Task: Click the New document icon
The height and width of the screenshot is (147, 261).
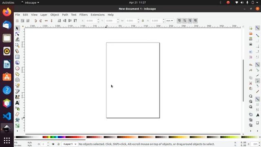Action: 251,28
